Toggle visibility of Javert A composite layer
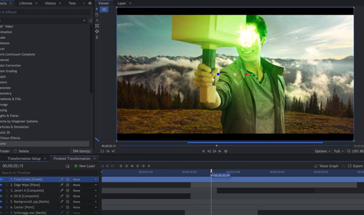364x215 pixels. (2, 191)
